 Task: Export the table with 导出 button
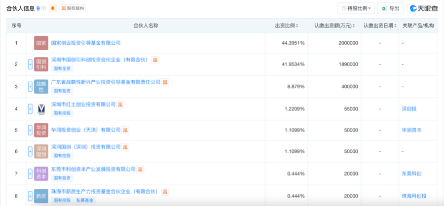point(390,8)
